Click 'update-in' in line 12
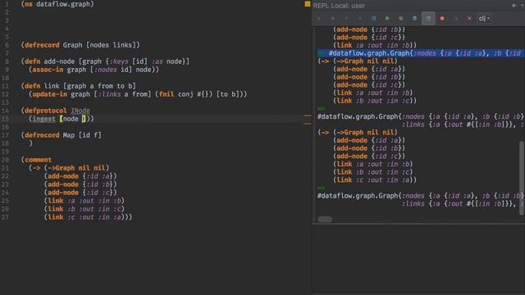 coord(49,94)
